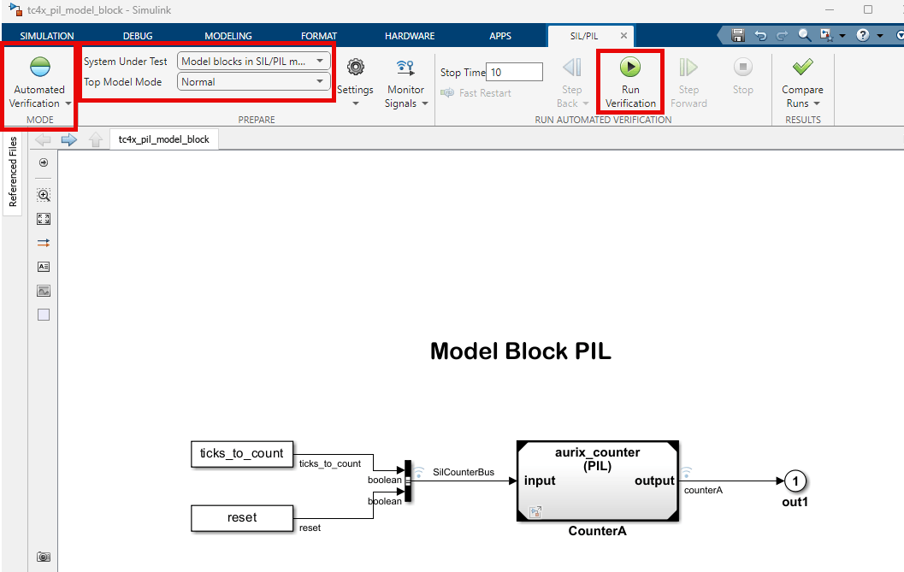Click the Stop Time input field
This screenshot has height=572, width=904.
(x=514, y=72)
